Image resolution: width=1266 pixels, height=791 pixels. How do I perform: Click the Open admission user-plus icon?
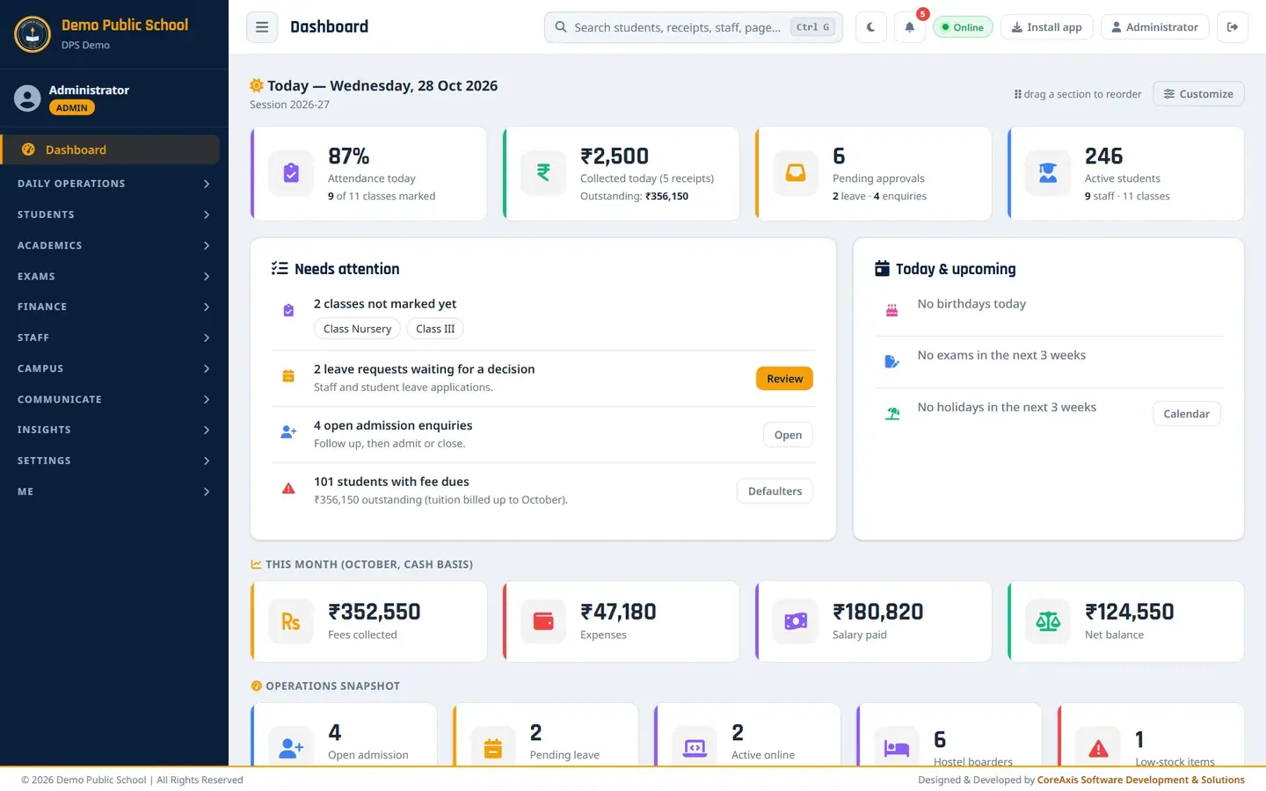(x=291, y=748)
